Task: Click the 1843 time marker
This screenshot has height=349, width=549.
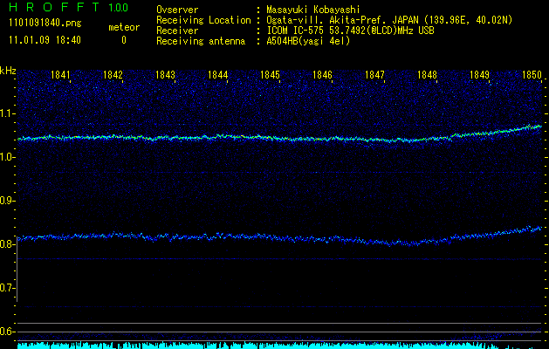Action: coord(165,75)
